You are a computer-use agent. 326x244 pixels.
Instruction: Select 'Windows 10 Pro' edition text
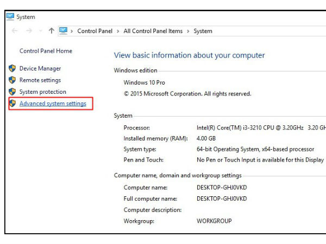[x=145, y=82]
